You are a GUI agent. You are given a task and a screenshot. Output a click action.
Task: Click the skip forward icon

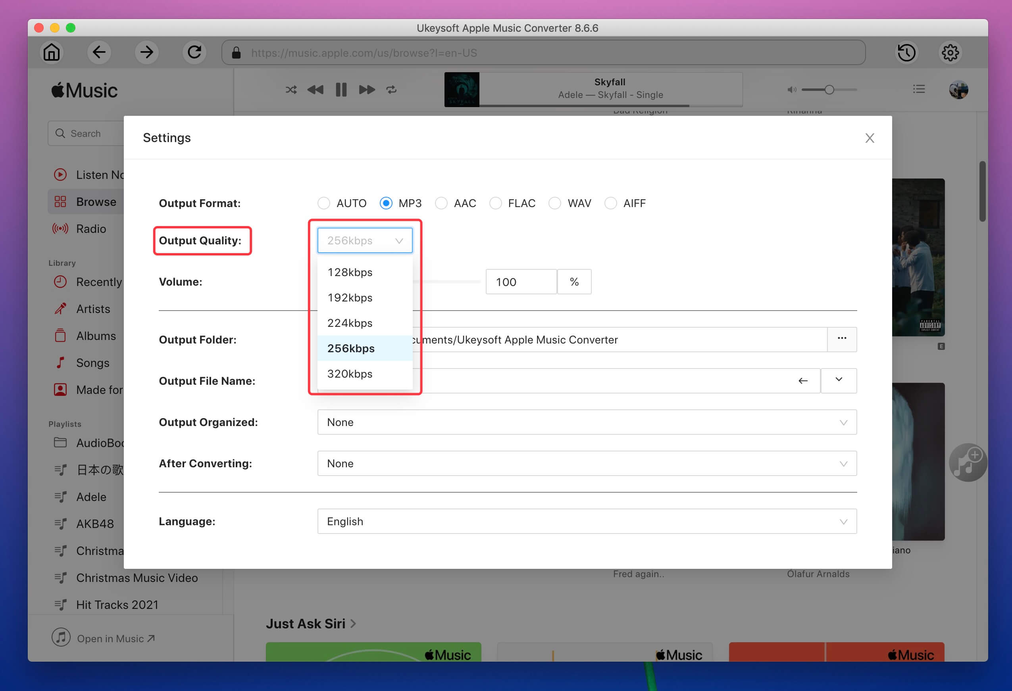pyautogui.click(x=365, y=89)
